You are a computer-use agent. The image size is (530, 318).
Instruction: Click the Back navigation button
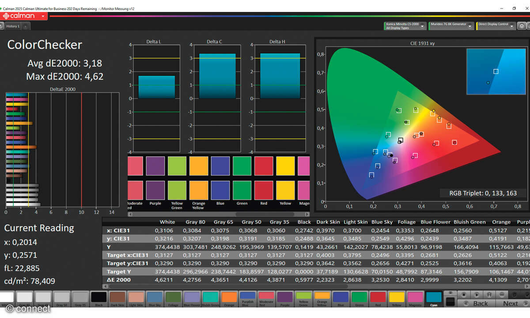pos(476,303)
